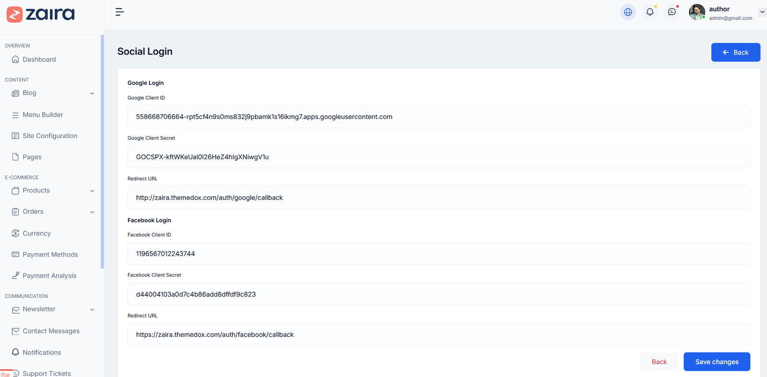The image size is (767, 377).
Task: Expand the Newsletter submenu
Action: coord(92,310)
